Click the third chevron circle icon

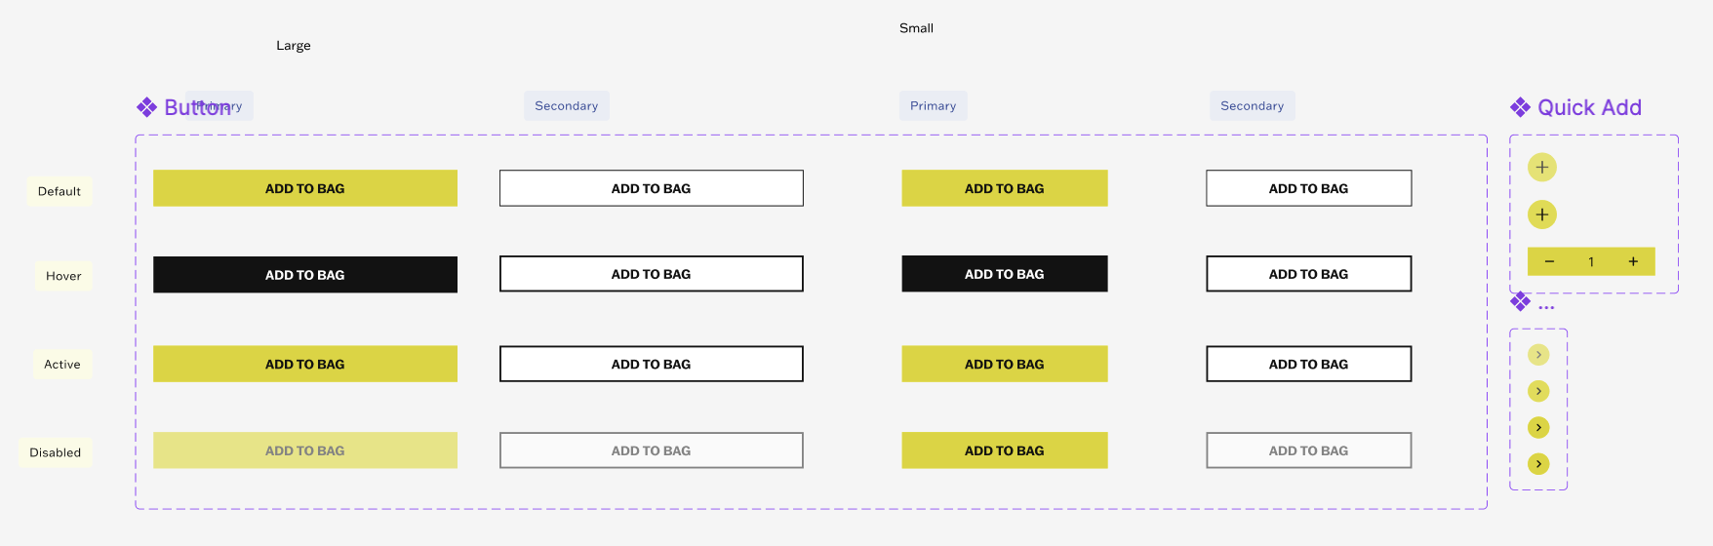1538,427
